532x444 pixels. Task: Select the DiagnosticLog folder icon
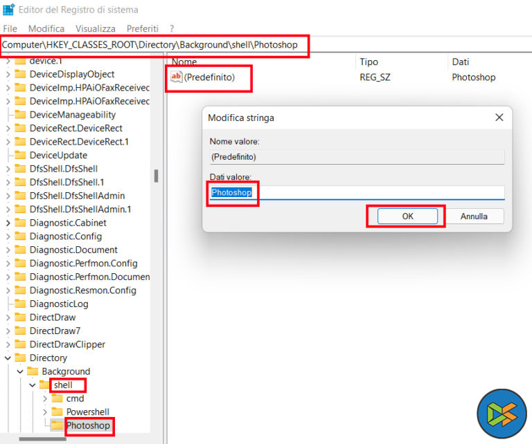point(20,304)
